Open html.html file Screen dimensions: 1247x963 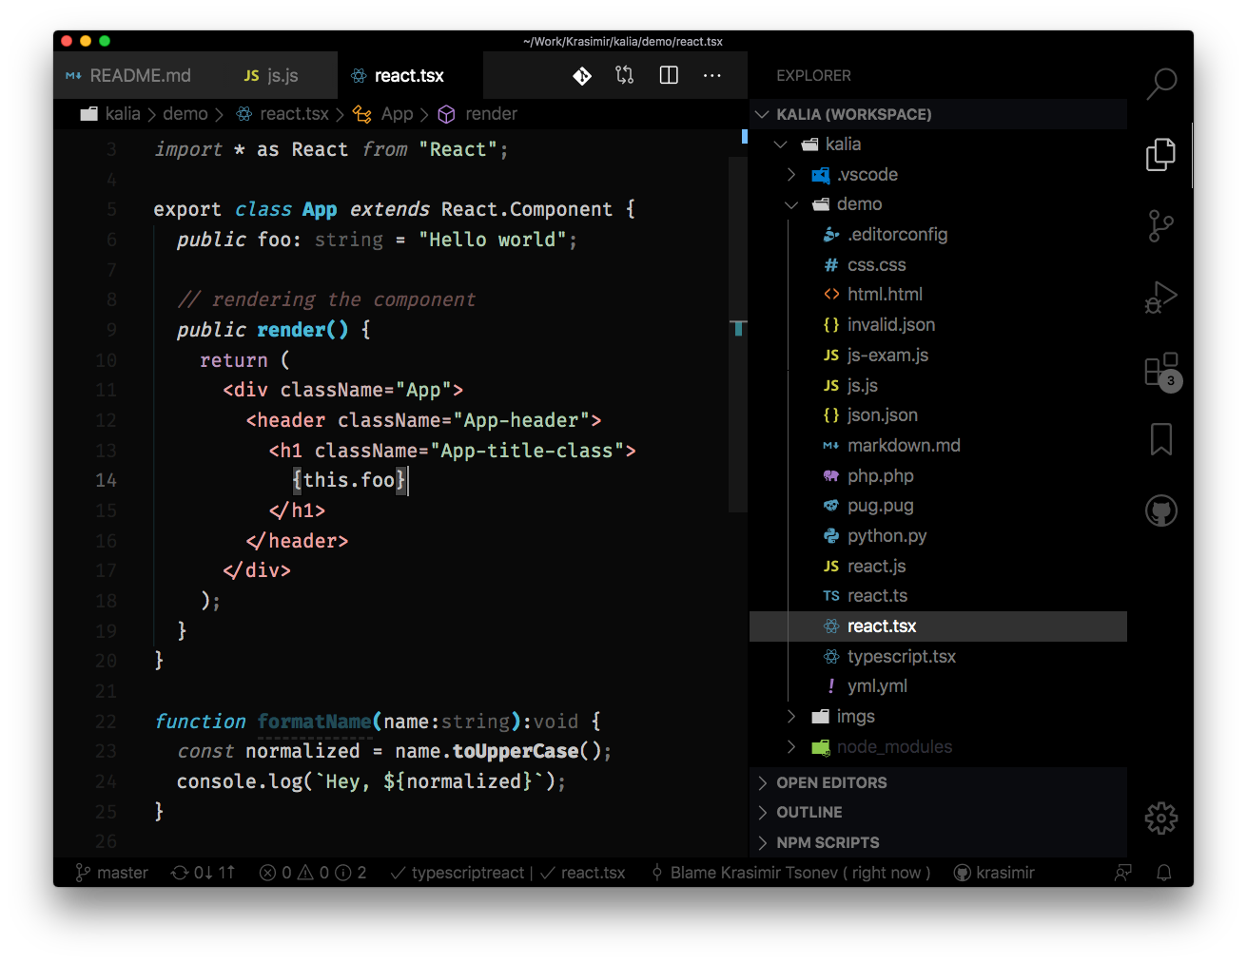pyautogui.click(x=938, y=295)
